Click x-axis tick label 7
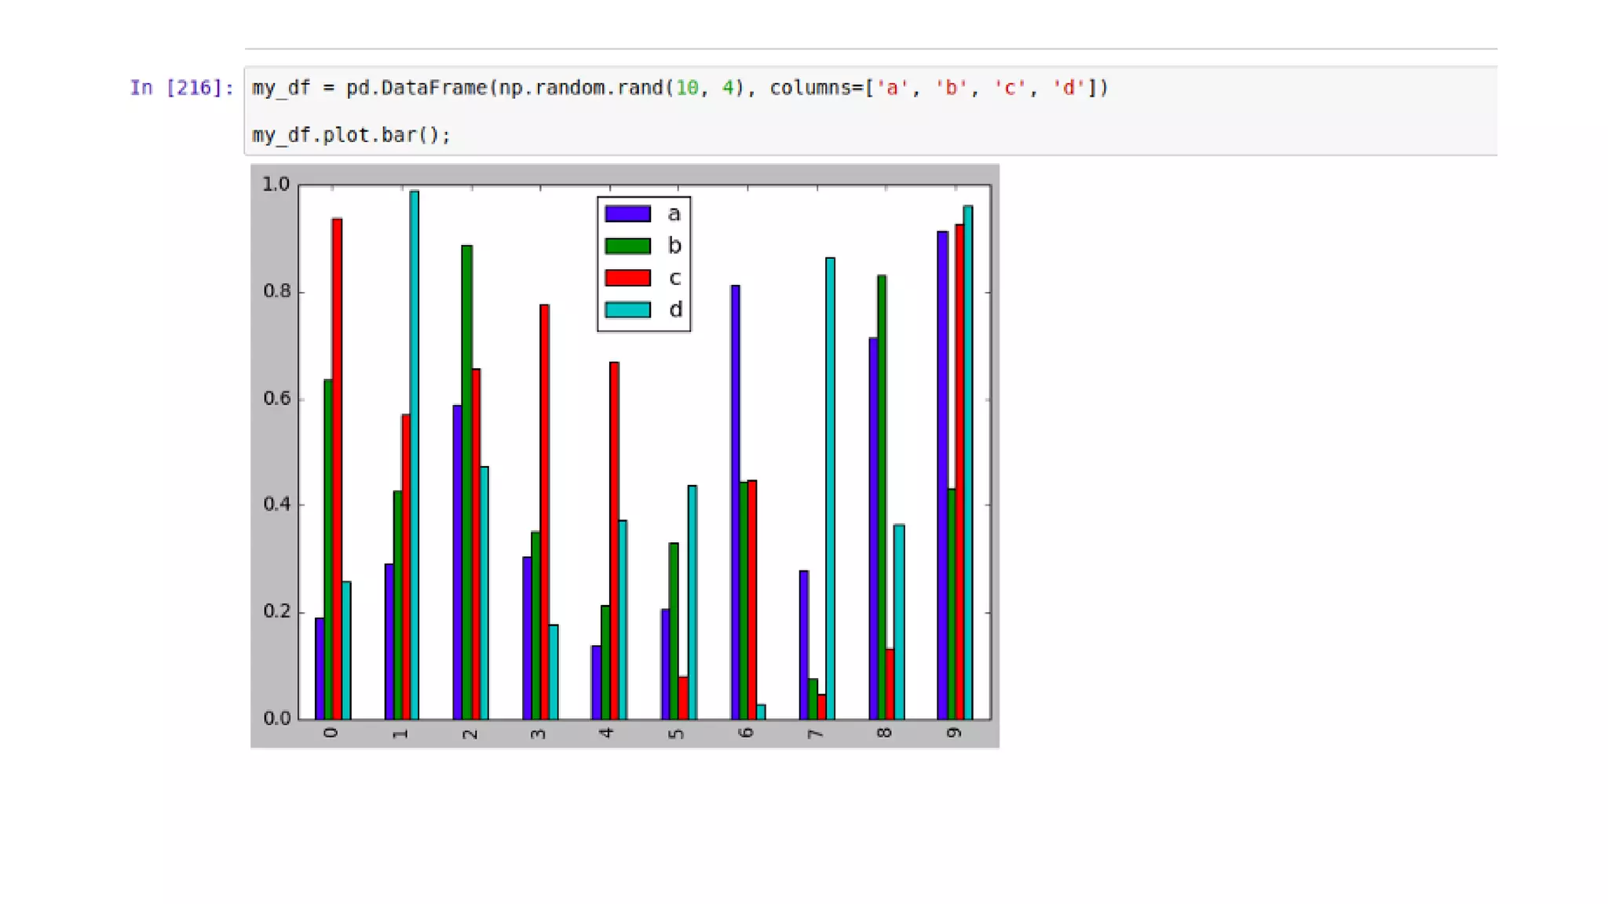The width and height of the screenshot is (1608, 904). [815, 733]
